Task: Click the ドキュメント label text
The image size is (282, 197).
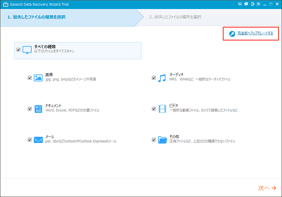Action: 53,106
